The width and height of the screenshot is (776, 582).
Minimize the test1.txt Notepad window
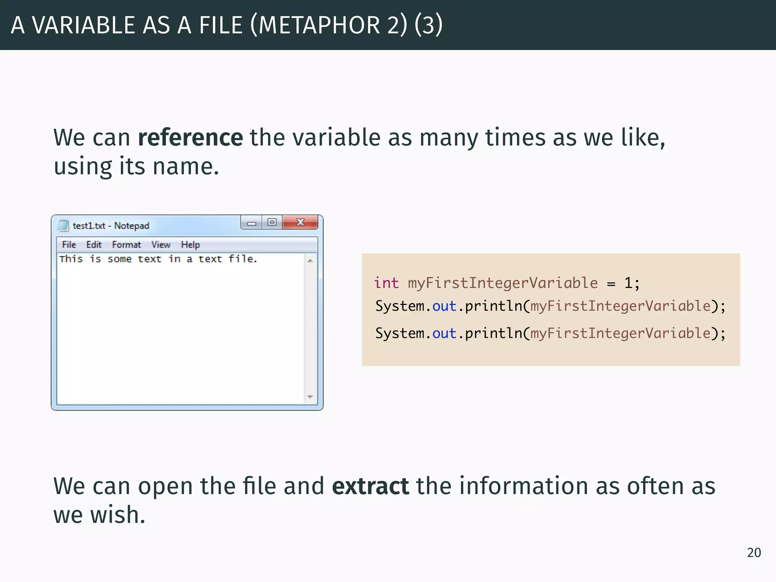(x=251, y=222)
